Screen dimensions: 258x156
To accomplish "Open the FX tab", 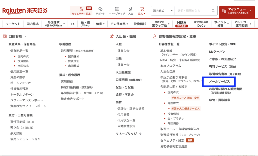I will pyautogui.click(x=73, y=24).
